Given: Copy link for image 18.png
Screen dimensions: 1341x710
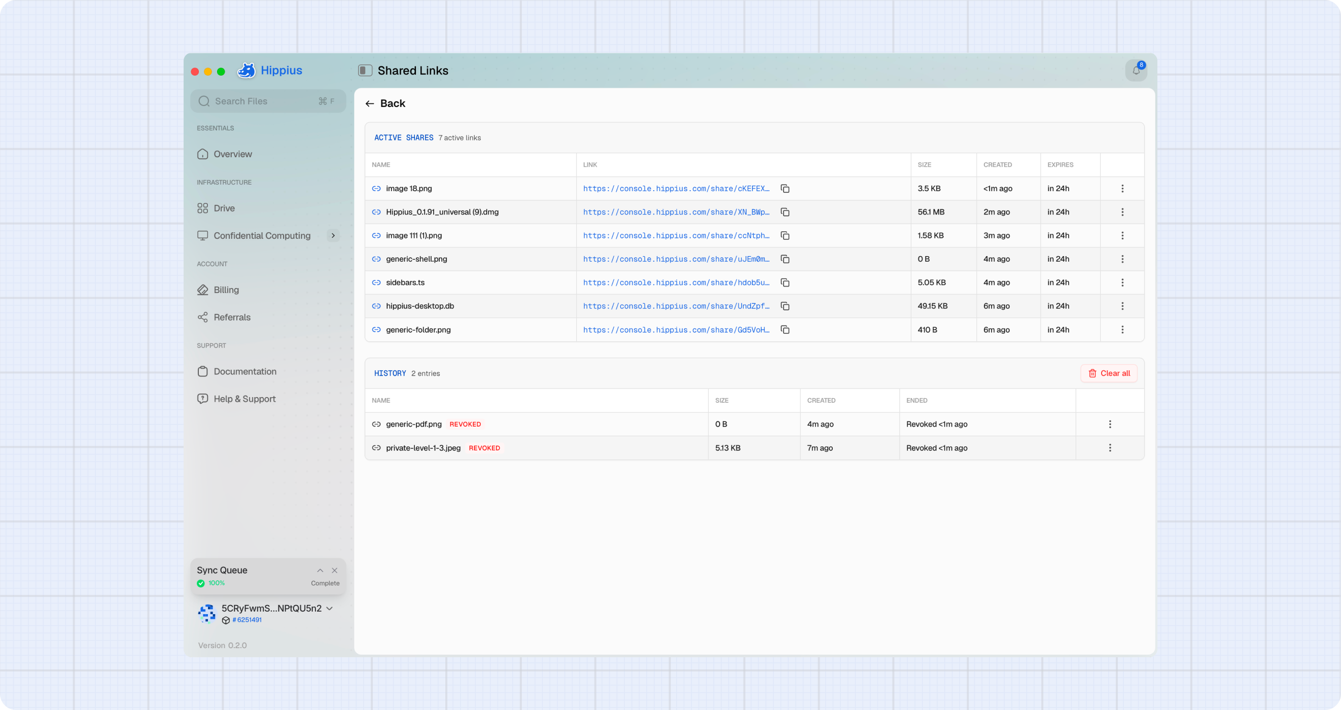Looking at the screenshot, I should coord(785,189).
